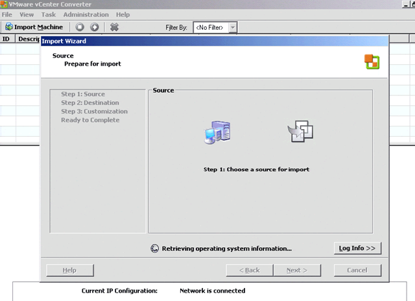Click the import documents arrow icon

tap(300, 131)
